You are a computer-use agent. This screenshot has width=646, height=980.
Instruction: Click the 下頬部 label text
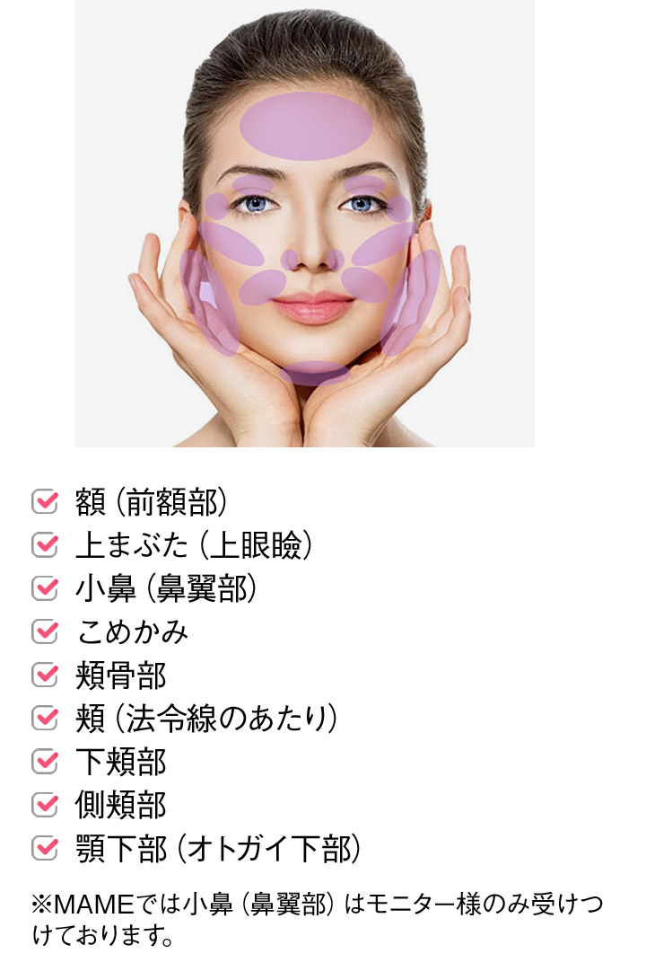coord(121,762)
